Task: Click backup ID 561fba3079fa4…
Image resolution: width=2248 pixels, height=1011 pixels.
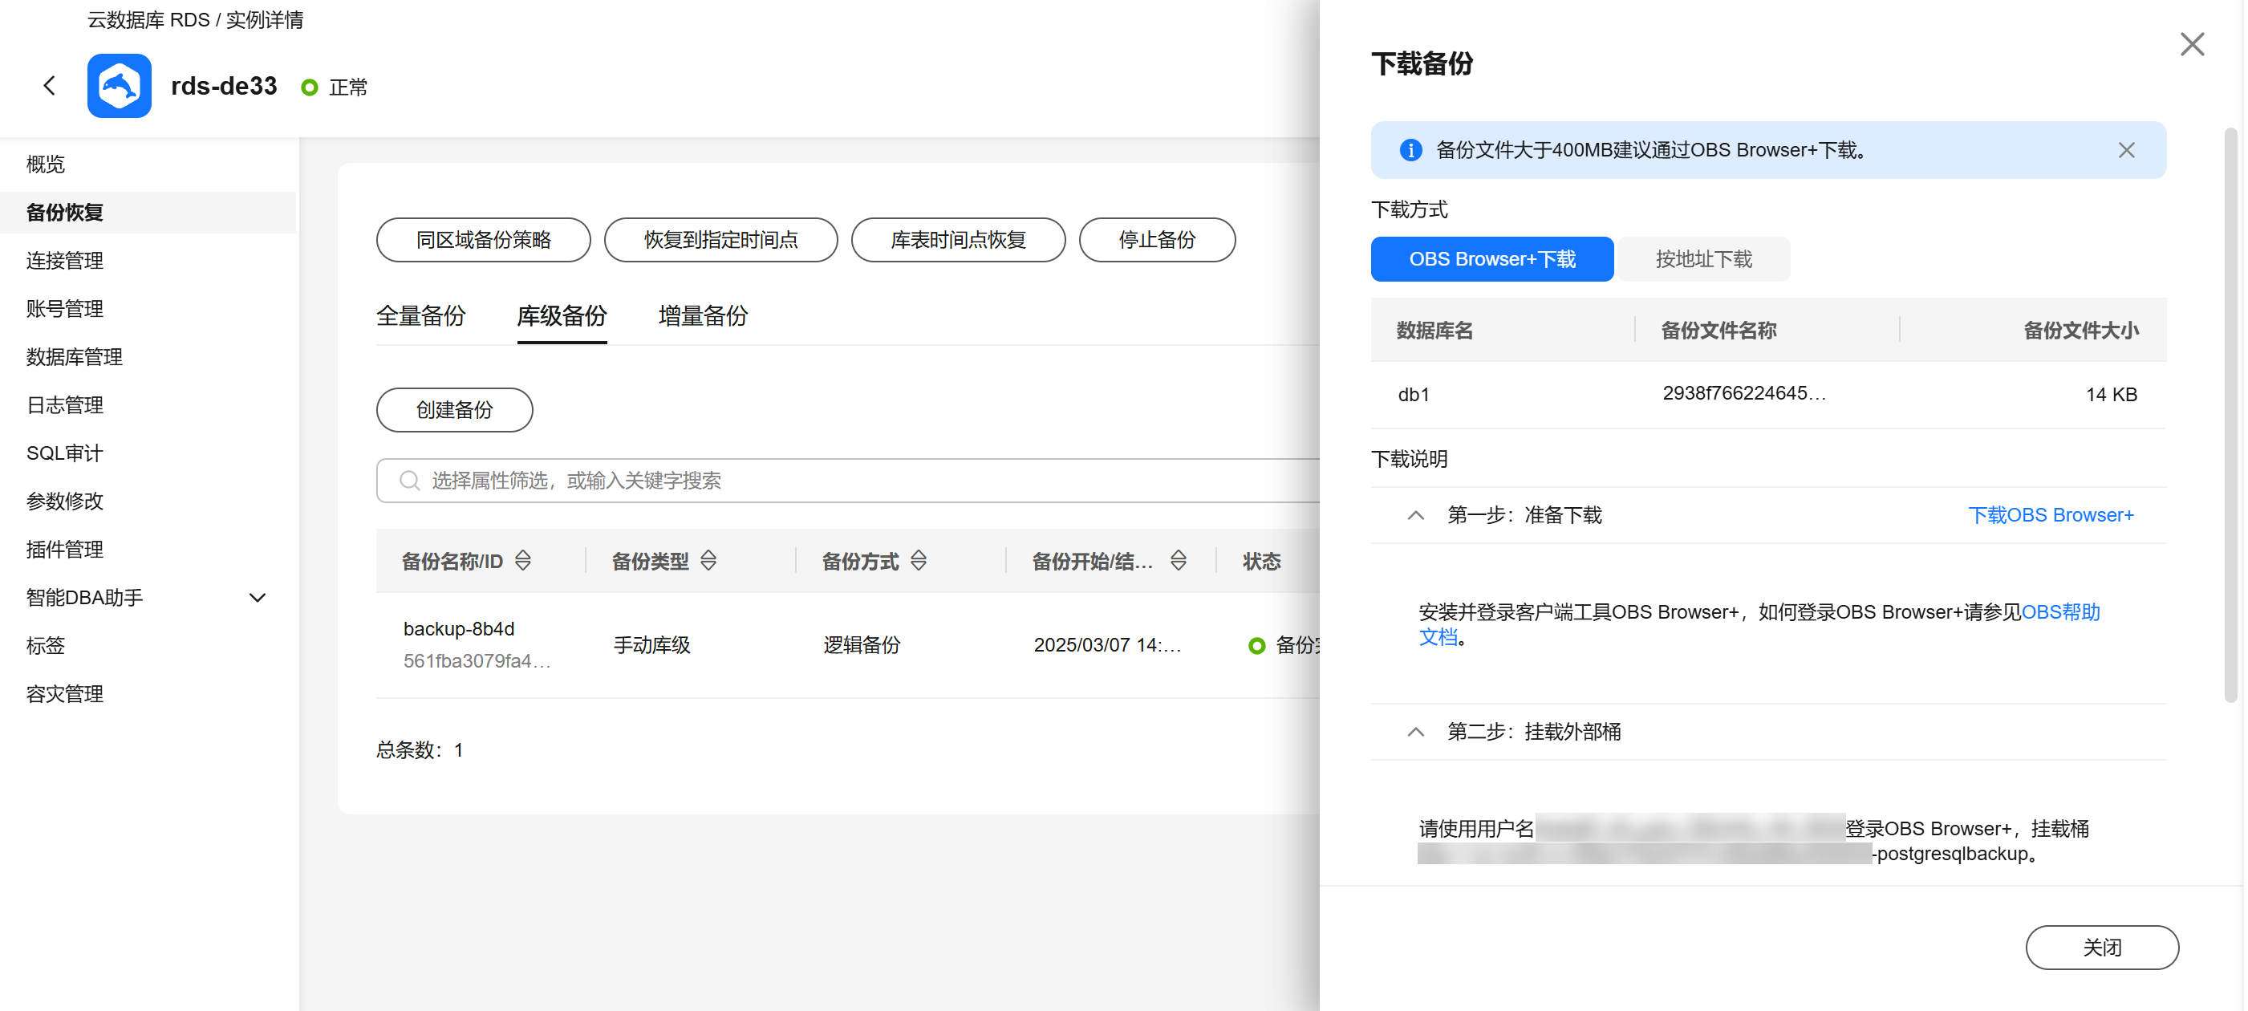Action: tap(477, 661)
